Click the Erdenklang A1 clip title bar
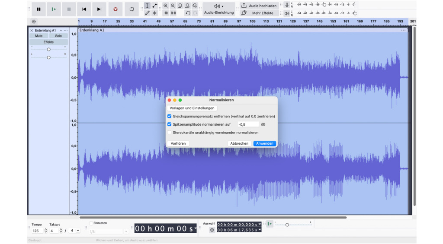This screenshot has width=443, height=244. 243,30
